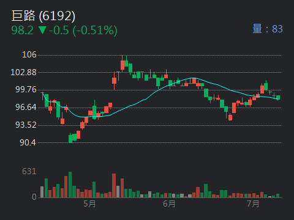The image size is (294, 220).
Task: Click the tallest red volume bar after 5月
Action: coord(114,186)
